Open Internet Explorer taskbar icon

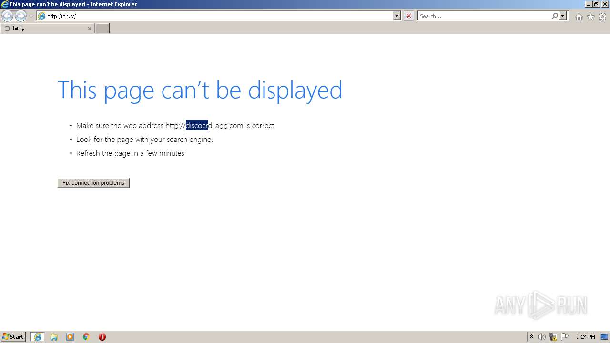(38, 337)
